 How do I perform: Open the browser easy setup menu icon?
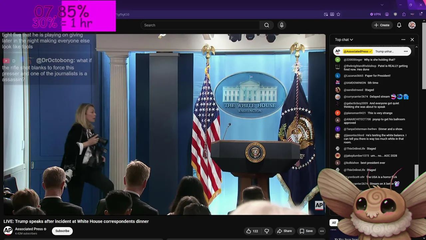(x=421, y=14)
